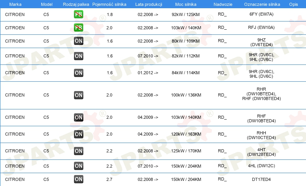Click the Marka column header
The height and width of the screenshot is (186, 306).
pos(15,4)
